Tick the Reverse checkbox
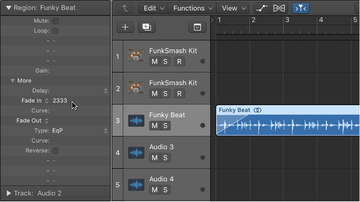 click(55, 151)
